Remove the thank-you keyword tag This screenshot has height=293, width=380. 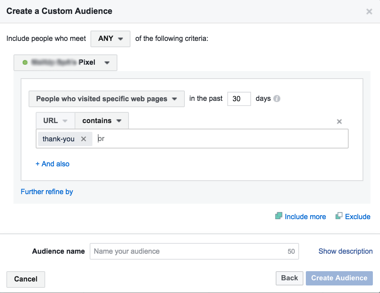tap(83, 139)
